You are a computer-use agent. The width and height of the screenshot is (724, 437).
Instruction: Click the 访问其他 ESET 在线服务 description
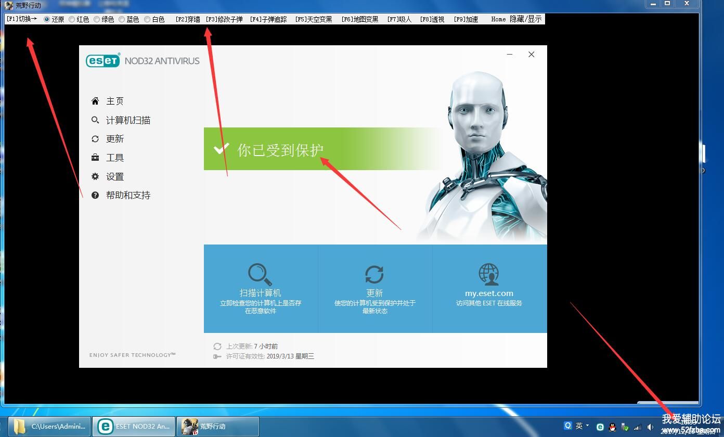coord(489,303)
